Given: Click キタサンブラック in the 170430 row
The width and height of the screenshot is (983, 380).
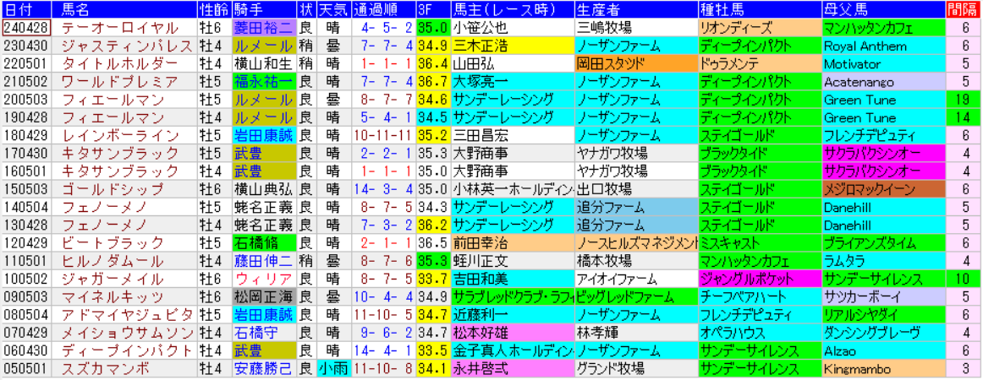Looking at the screenshot, I should tap(119, 154).
